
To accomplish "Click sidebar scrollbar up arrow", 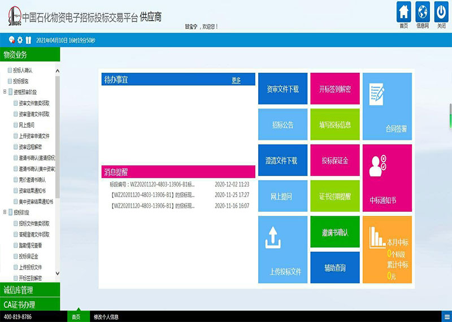I will coord(58,71).
